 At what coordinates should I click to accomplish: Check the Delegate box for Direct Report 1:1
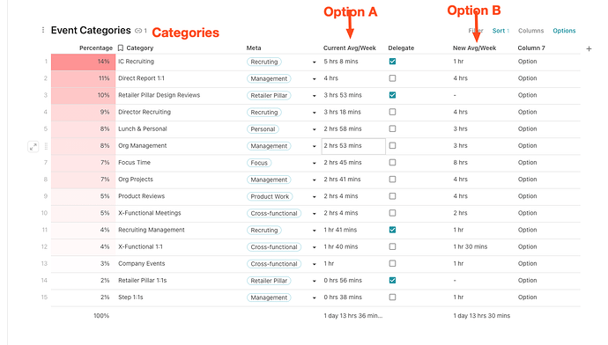pyautogui.click(x=392, y=78)
